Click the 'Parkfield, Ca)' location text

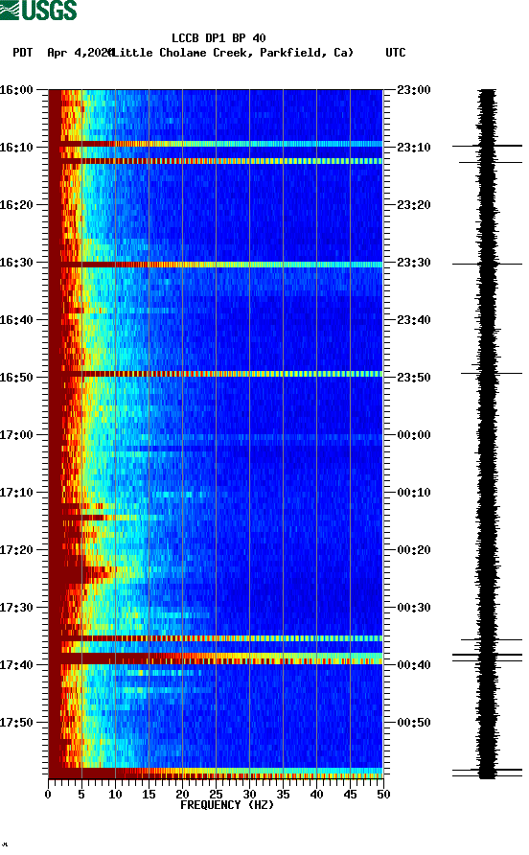(x=307, y=53)
